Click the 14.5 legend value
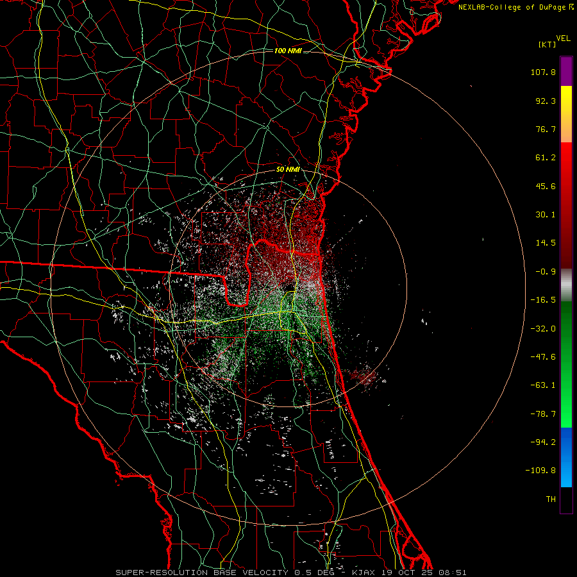 click(x=546, y=243)
